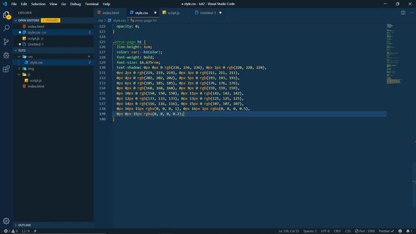The width and height of the screenshot is (416, 234).
Task: Collapse the TUT2 folder section
Action: click(16, 51)
